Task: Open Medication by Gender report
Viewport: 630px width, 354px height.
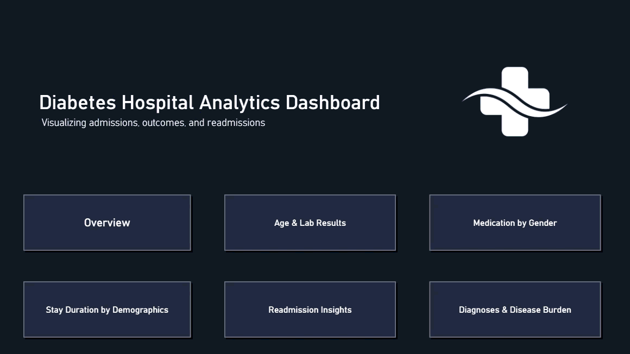Action: tap(515, 223)
